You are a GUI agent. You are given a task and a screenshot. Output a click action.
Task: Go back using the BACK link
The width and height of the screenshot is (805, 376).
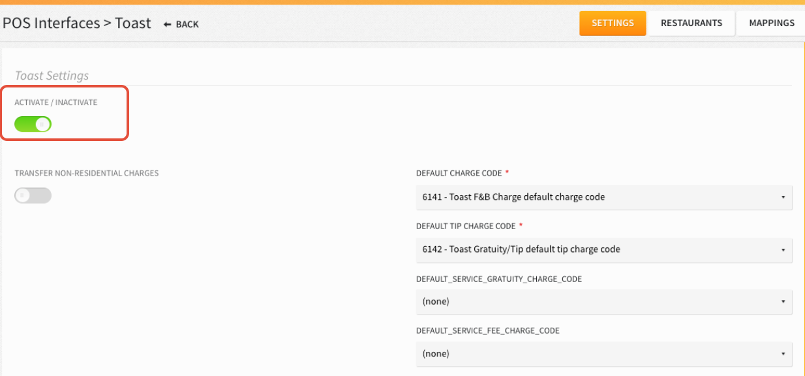pos(181,24)
